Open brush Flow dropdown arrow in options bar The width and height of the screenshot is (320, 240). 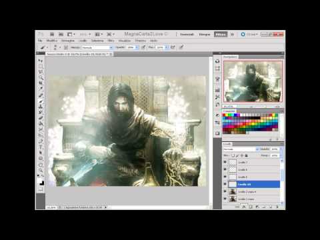167,47
